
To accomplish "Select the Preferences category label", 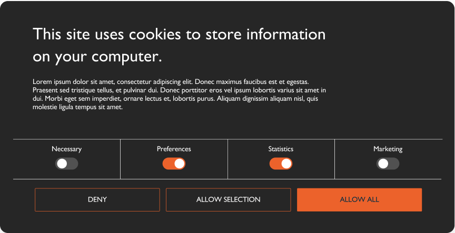I will point(174,149).
